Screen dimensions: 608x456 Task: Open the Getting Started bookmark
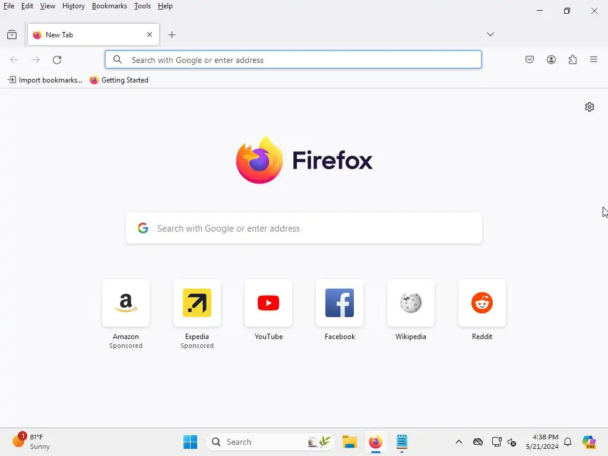pos(119,80)
